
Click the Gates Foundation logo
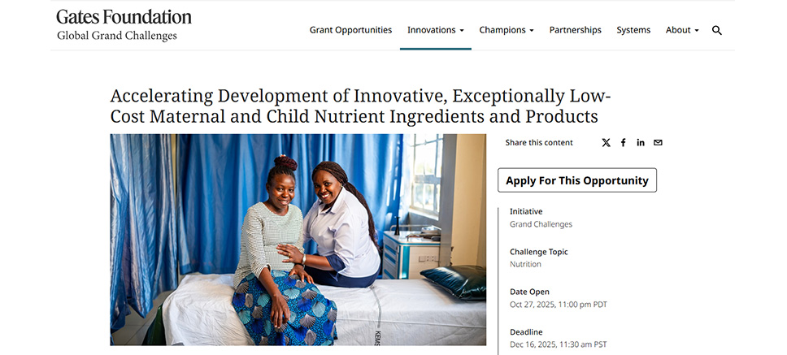(124, 17)
